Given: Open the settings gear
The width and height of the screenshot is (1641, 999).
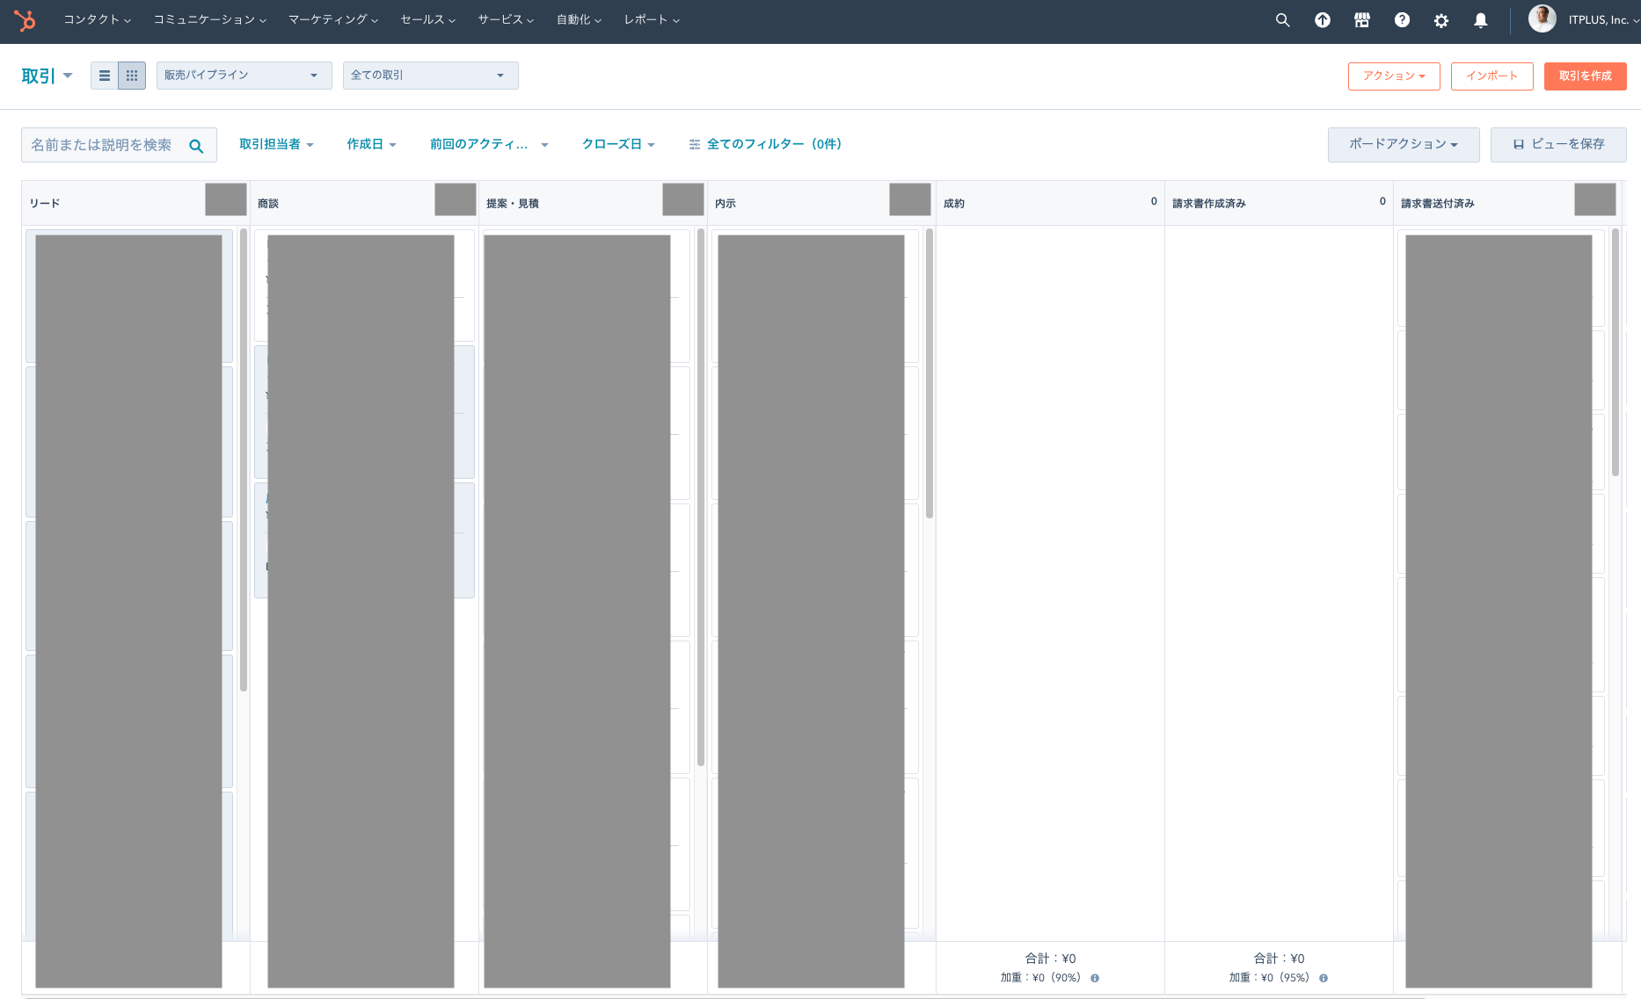Looking at the screenshot, I should 1441,19.
